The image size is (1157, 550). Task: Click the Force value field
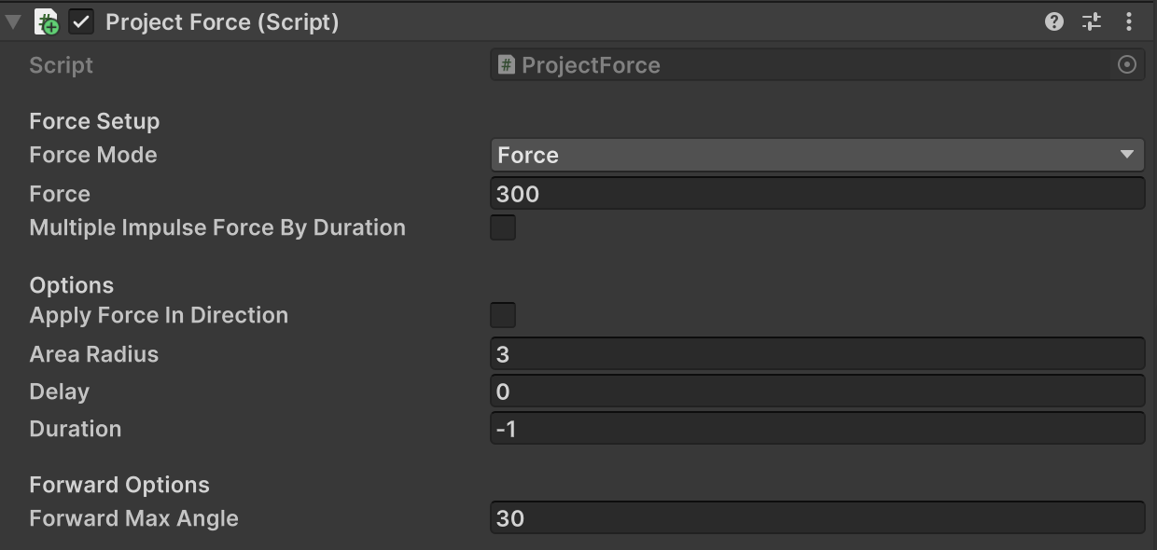click(x=816, y=194)
